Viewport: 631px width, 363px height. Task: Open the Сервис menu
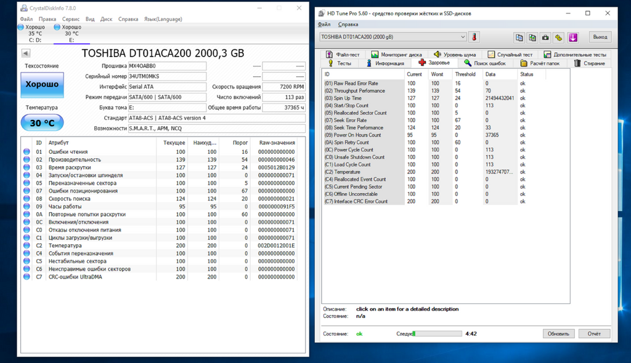click(70, 19)
